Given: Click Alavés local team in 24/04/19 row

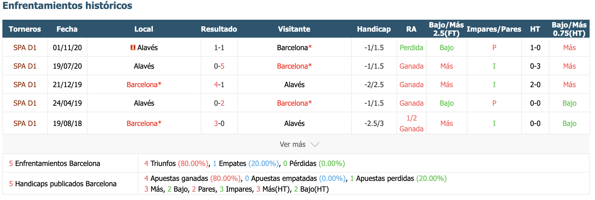Looking at the screenshot, I should click(x=144, y=103).
